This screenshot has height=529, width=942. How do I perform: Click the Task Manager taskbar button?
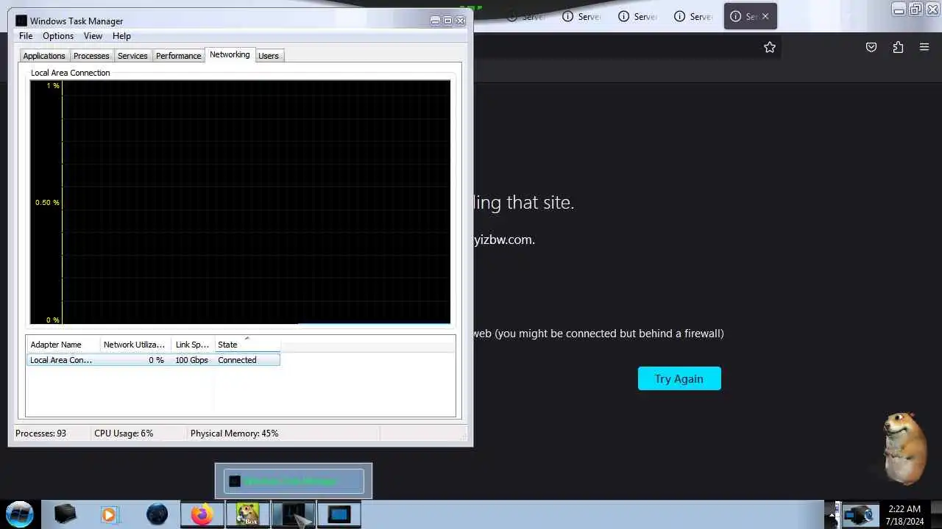pos(293,514)
